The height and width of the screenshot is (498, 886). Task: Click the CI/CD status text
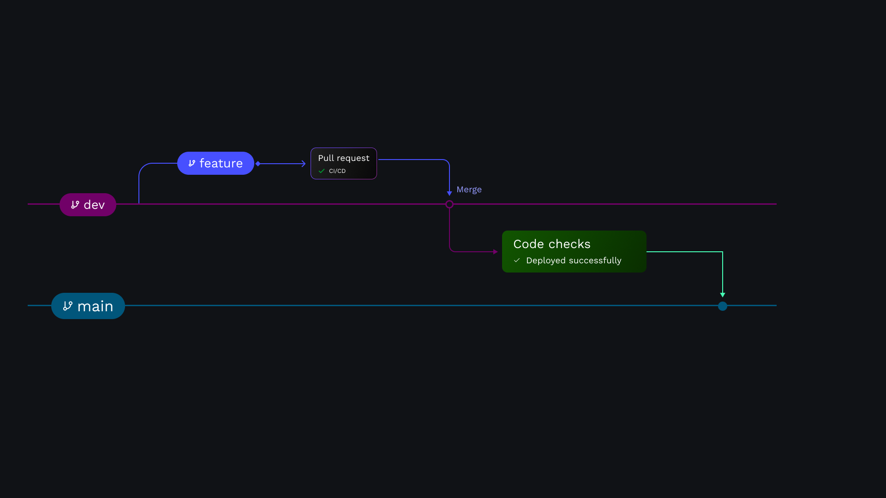[337, 171]
